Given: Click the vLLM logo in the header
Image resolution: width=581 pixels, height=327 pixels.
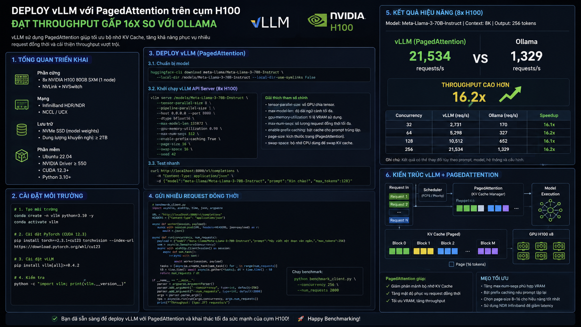Looking at the screenshot, I should 270,22.
